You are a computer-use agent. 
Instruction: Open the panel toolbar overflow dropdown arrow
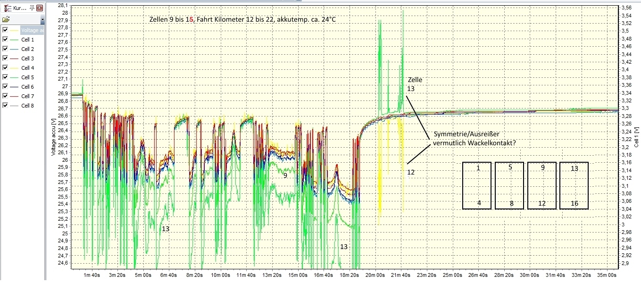click(x=42, y=20)
